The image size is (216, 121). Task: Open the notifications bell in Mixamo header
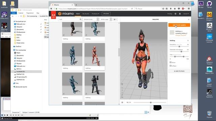pos(180,14)
